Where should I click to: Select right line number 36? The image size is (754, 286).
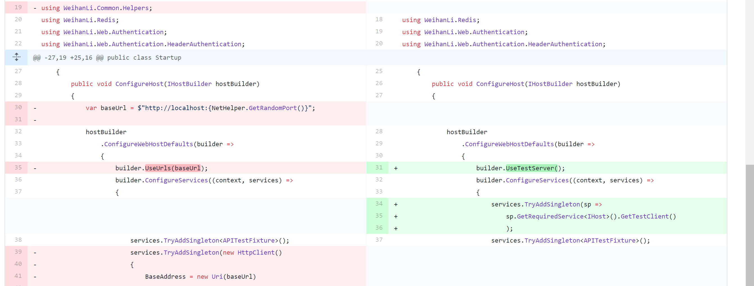(379, 228)
